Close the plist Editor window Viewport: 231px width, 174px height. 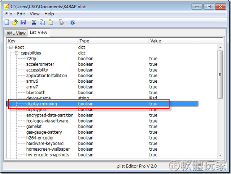(221, 7)
